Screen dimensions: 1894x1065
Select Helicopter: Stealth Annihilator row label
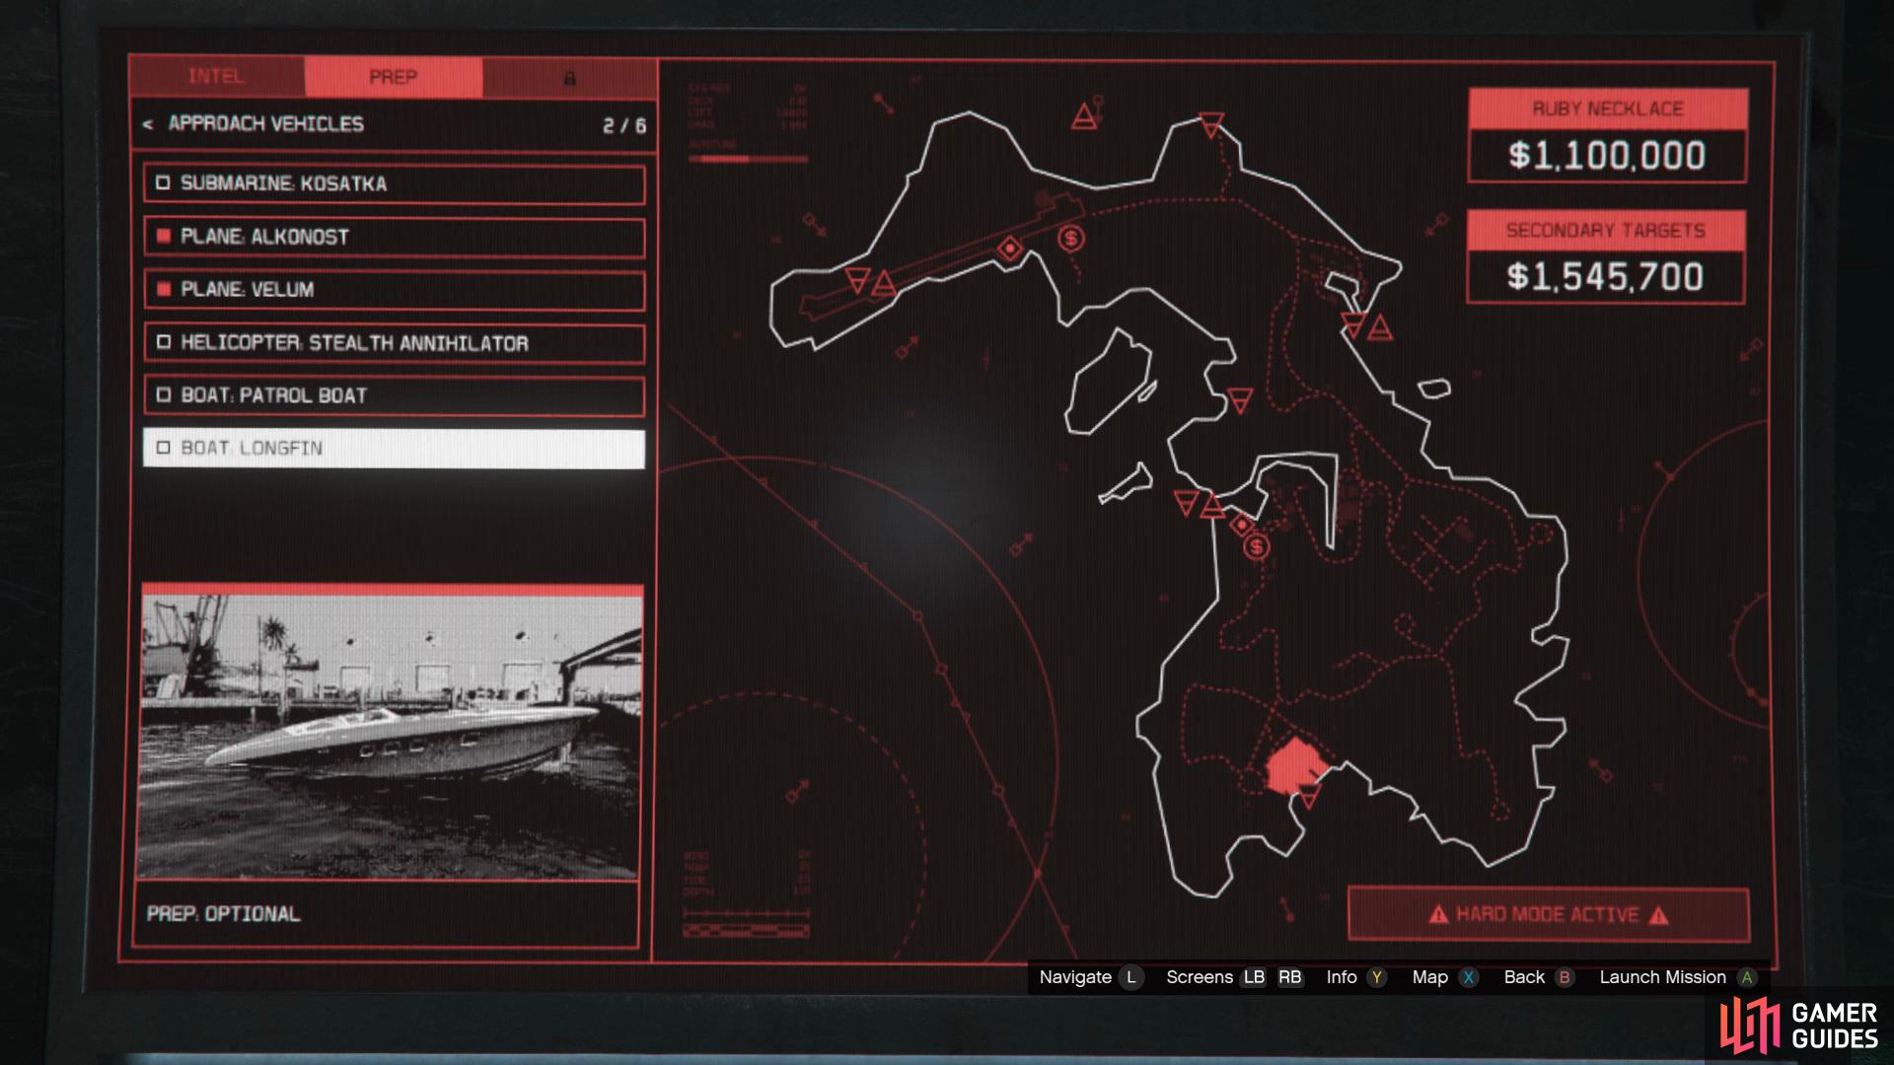pyautogui.click(x=354, y=343)
